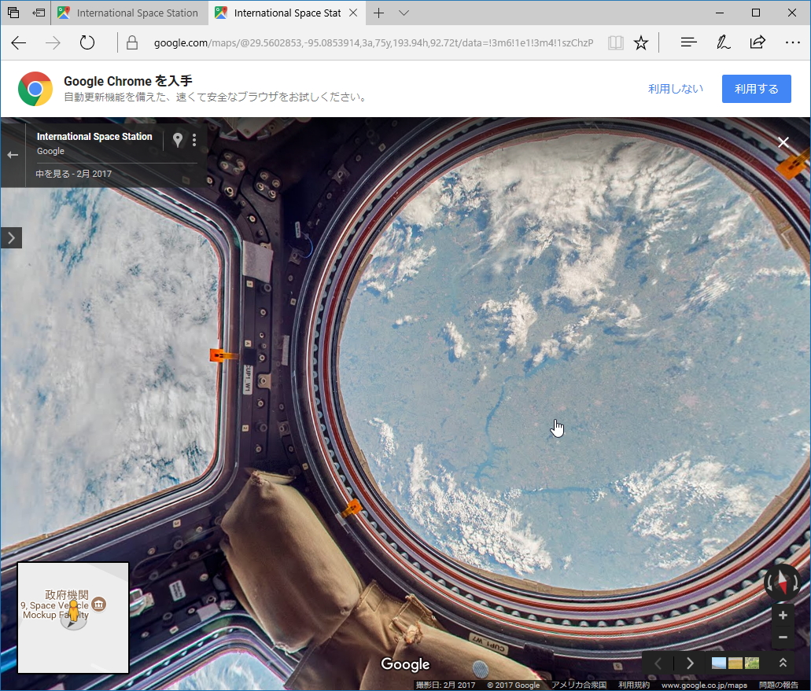Expand the left side panel chevron
The image size is (811, 691).
click(x=11, y=237)
